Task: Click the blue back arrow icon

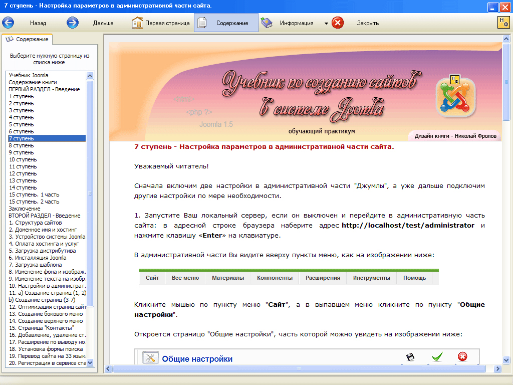Action: [x=8, y=23]
